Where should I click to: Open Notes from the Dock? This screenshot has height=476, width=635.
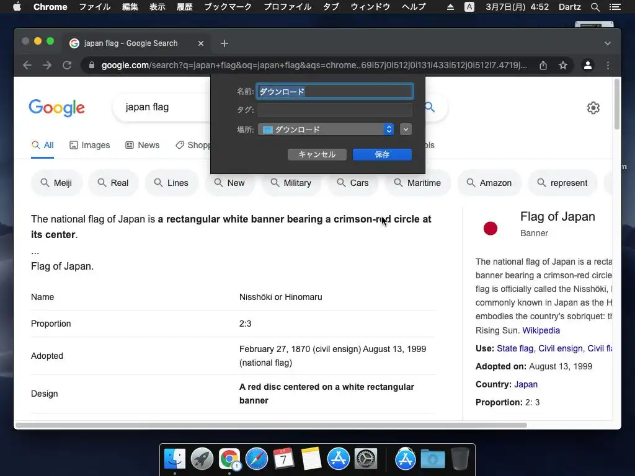(311, 459)
